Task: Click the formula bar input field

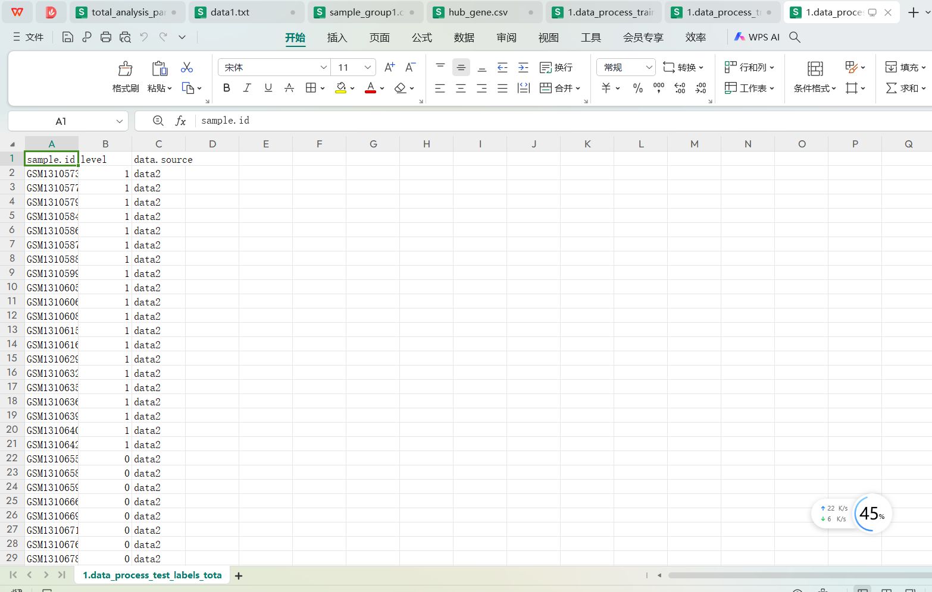Action: tap(564, 121)
